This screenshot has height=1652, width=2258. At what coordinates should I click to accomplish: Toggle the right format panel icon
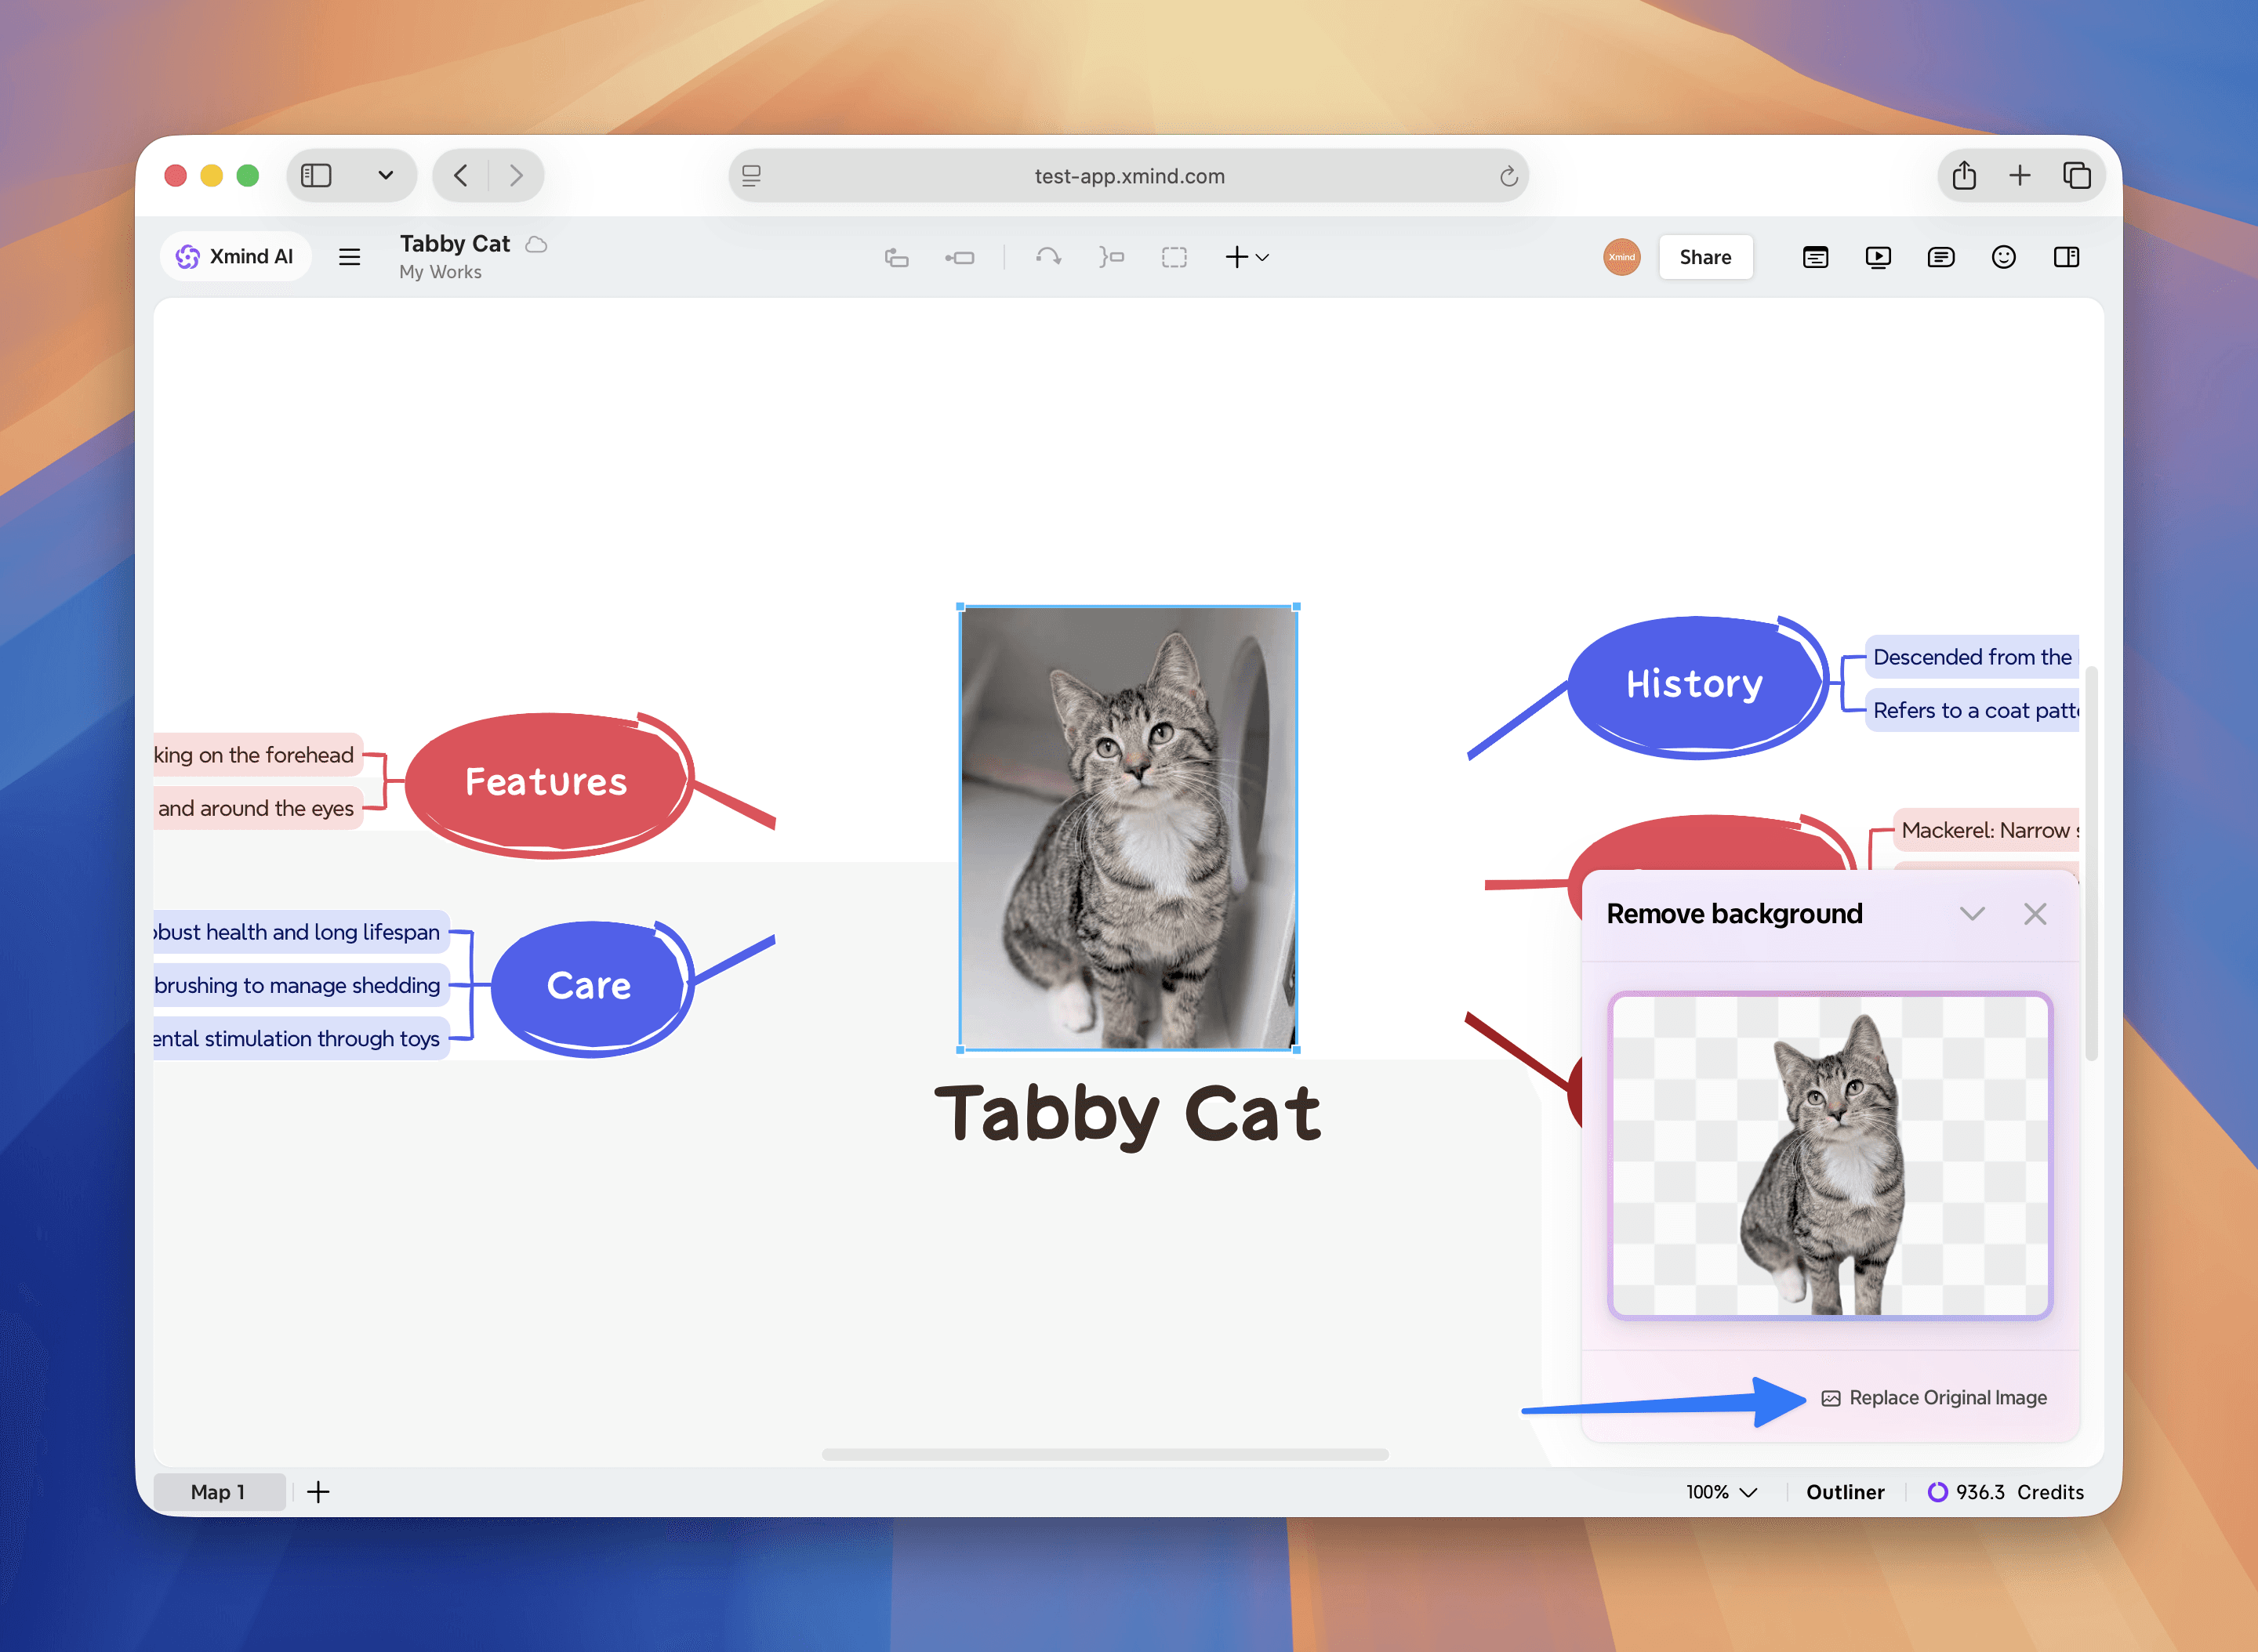click(x=2066, y=257)
